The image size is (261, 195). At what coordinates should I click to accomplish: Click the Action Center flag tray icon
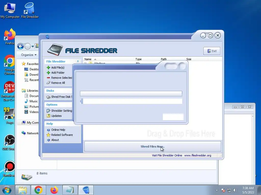(x=223, y=190)
